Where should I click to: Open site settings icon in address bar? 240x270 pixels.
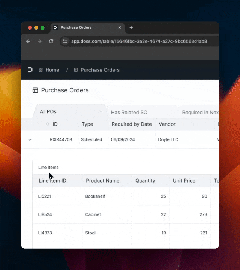click(x=65, y=41)
